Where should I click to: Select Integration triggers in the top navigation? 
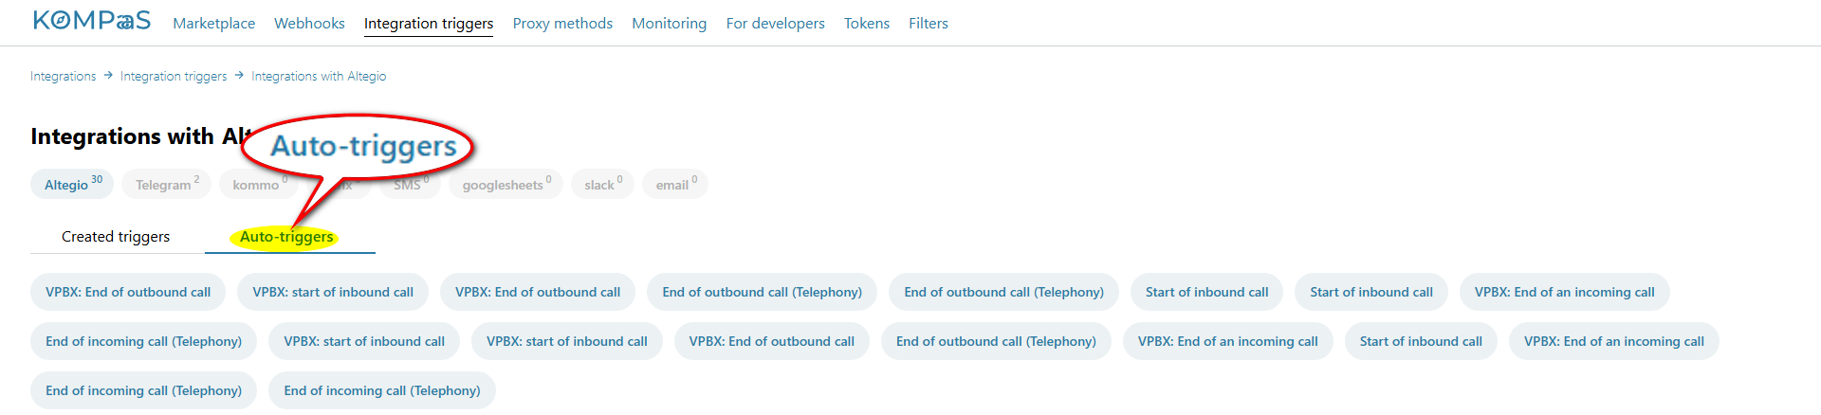click(429, 23)
